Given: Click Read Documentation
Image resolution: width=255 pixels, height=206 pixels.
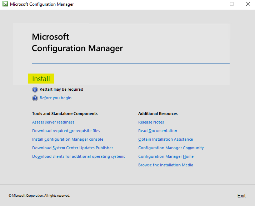Looking at the screenshot, I should [157, 131].
